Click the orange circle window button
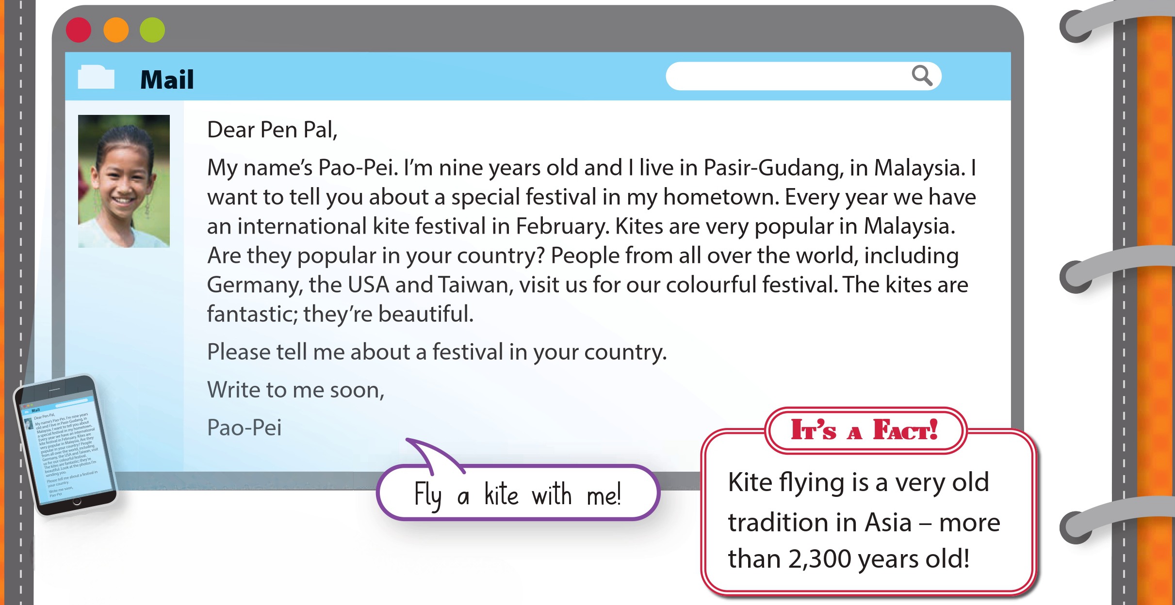Image resolution: width=1175 pixels, height=605 pixels. point(116,30)
